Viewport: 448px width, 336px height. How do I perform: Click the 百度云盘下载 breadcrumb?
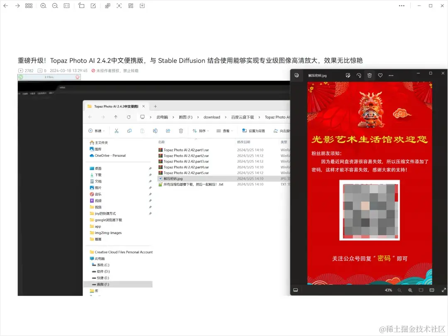coord(243,117)
